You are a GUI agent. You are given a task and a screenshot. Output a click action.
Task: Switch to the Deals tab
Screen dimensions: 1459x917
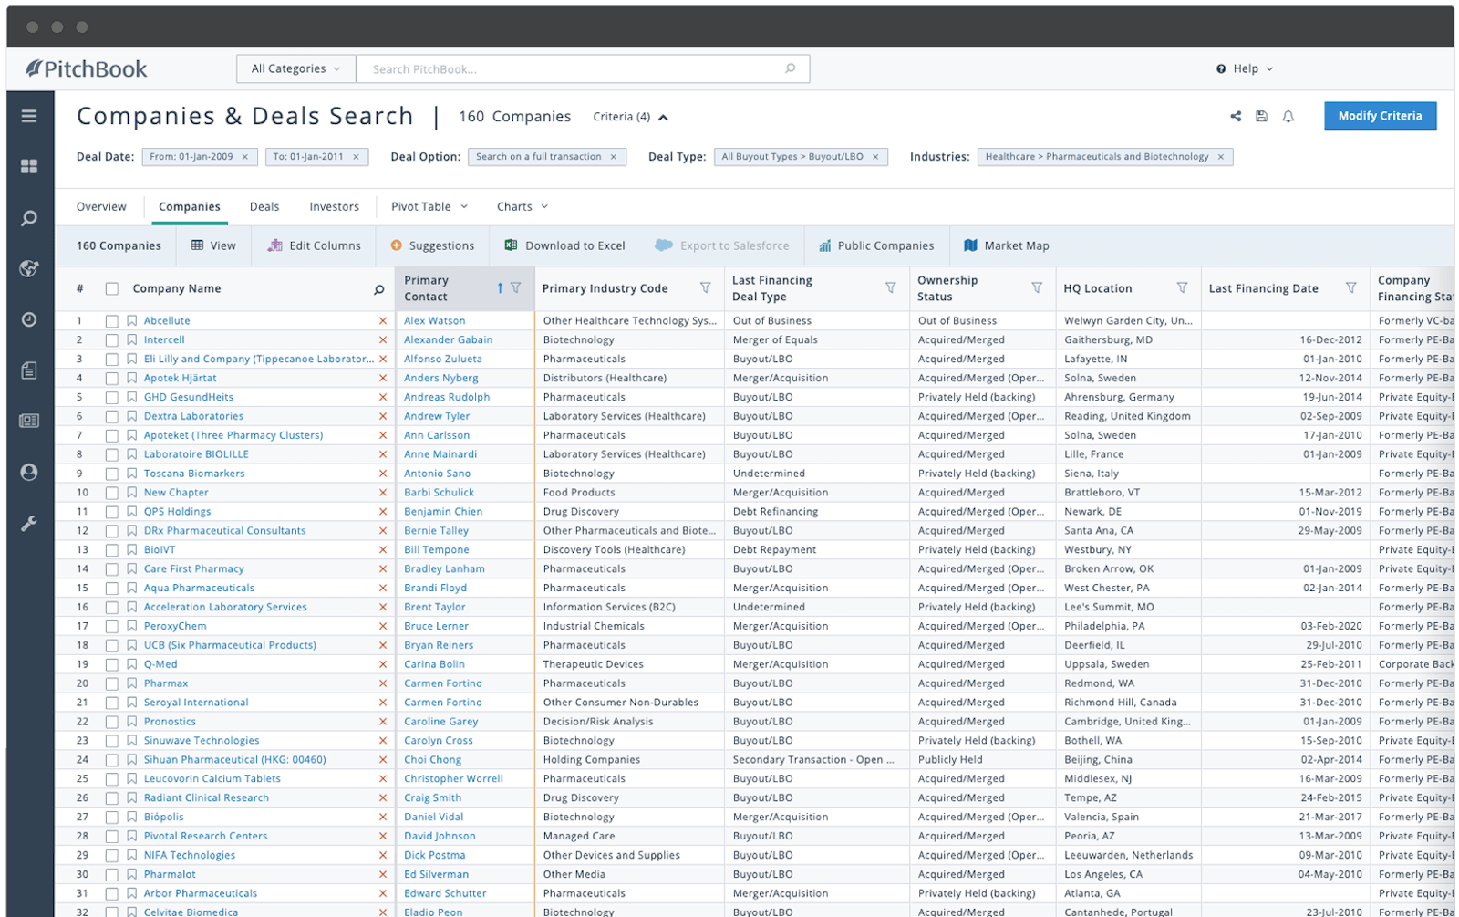coord(264,207)
